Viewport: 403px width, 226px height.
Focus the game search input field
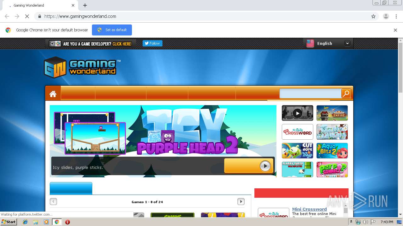[x=310, y=94]
